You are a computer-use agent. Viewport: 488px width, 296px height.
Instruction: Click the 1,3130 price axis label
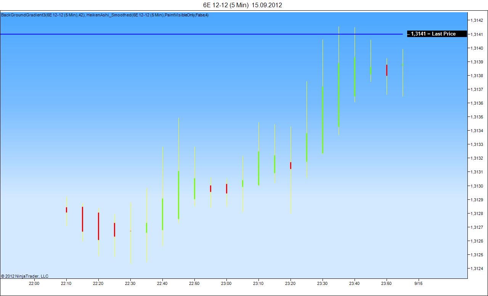coord(476,186)
